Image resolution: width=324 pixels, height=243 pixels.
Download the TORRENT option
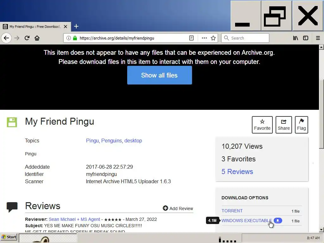pyautogui.click(x=232, y=211)
